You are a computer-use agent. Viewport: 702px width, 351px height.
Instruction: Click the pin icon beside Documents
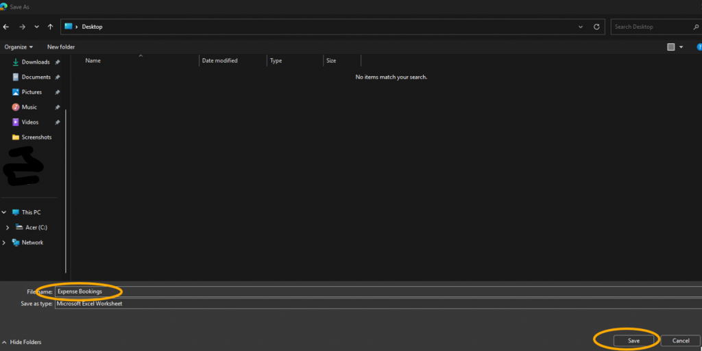pos(58,77)
